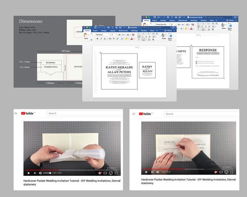
Task: Click the right video's red progress bar
Action: coord(164,169)
